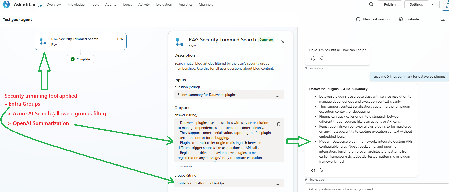This screenshot has width=449, height=192.
Task: Click the chat message input field
Action: 377,189
